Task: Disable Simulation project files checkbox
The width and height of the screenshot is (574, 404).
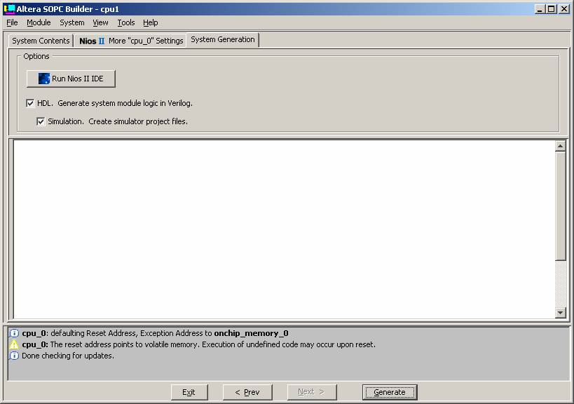Action: pos(41,121)
